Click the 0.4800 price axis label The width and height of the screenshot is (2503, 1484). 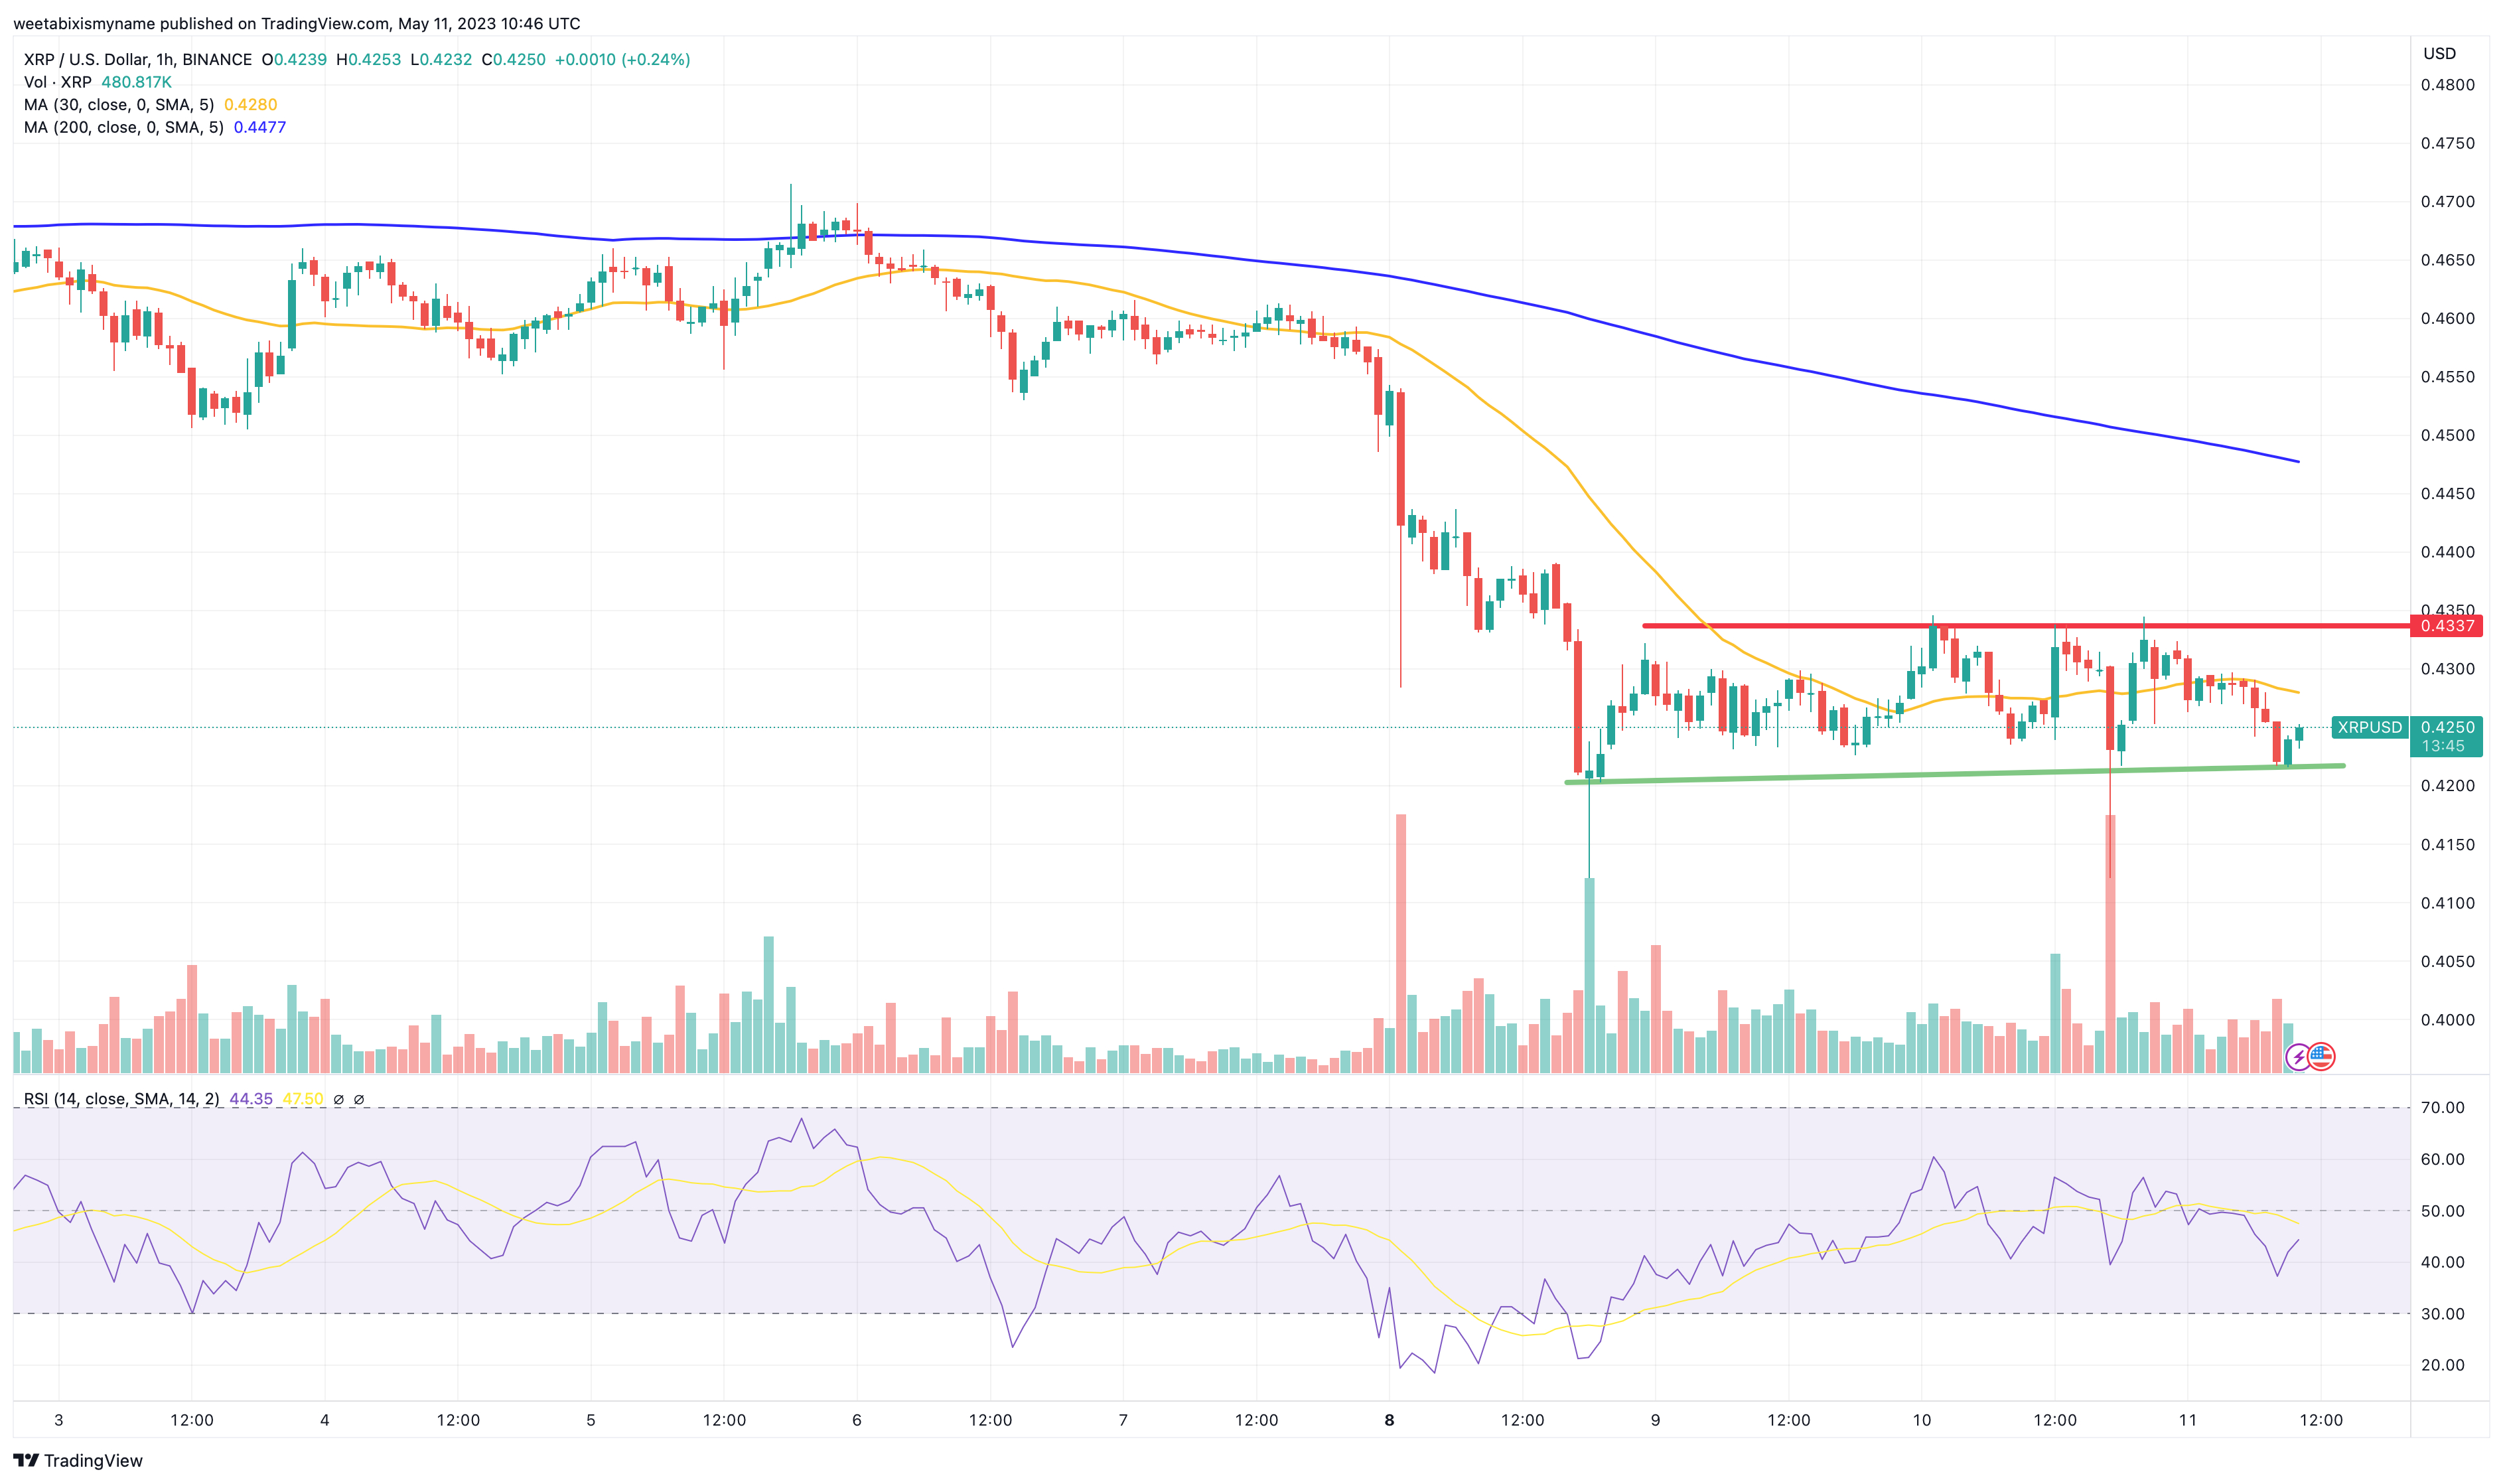2448,85
